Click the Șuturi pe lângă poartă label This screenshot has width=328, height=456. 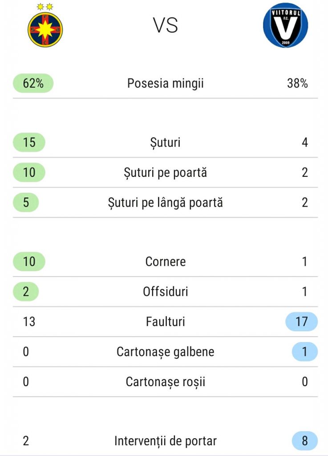(166, 203)
